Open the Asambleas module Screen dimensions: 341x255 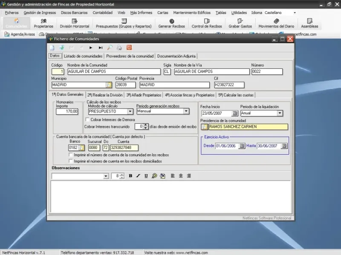point(309,23)
